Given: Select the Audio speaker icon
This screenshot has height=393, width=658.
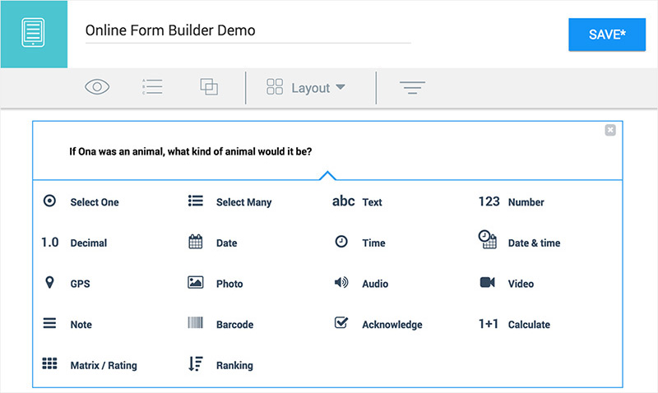Looking at the screenshot, I should pyautogui.click(x=341, y=282).
